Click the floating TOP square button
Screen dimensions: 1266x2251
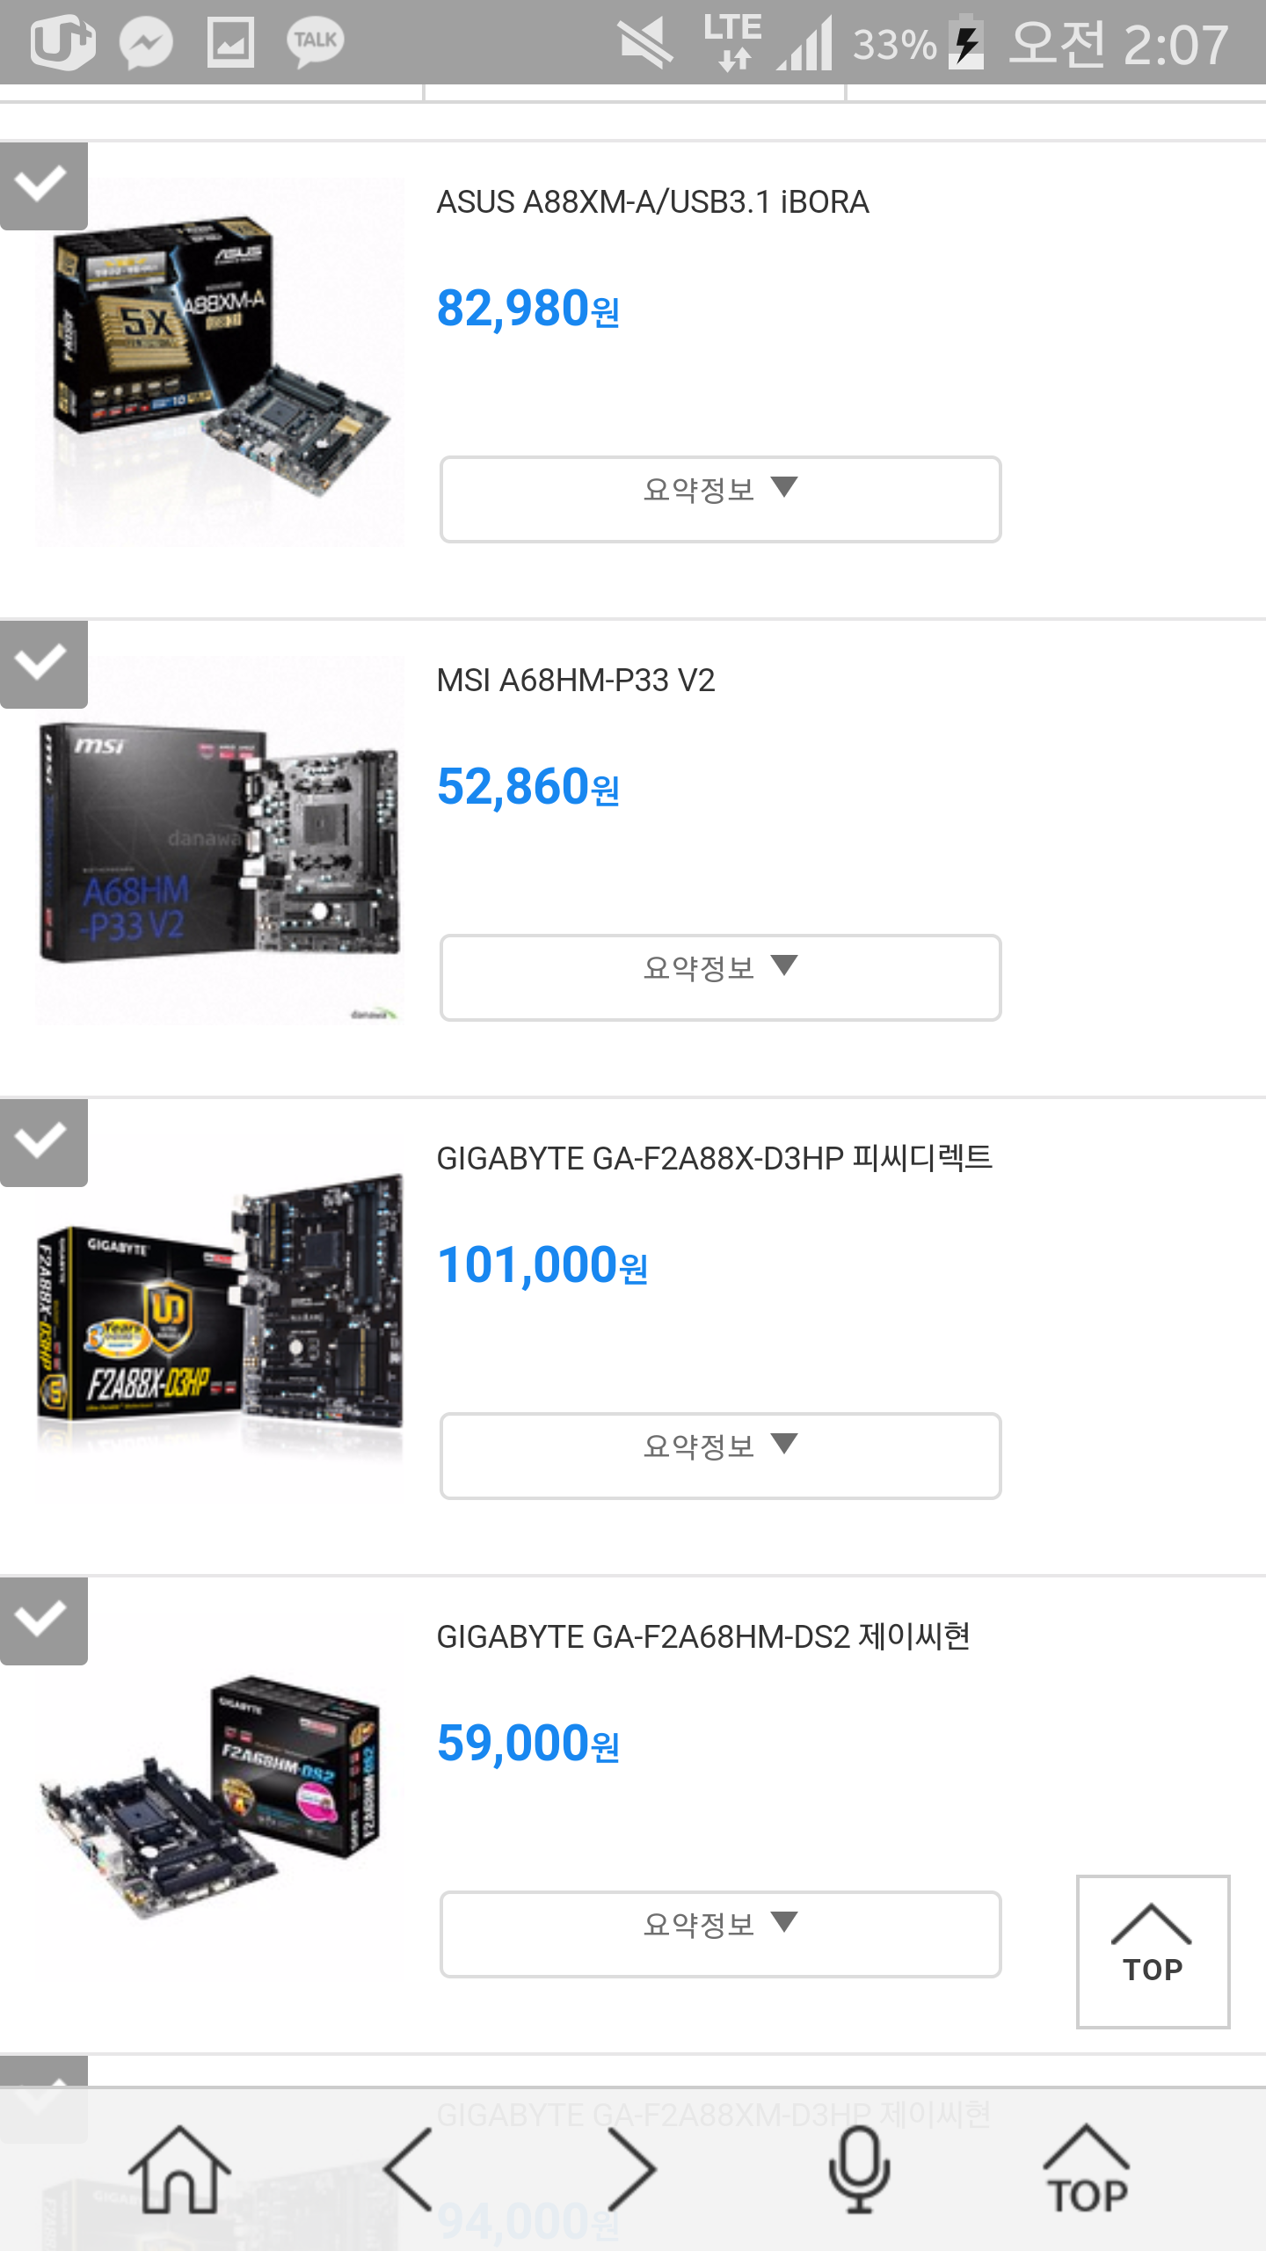pyautogui.click(x=1153, y=1951)
